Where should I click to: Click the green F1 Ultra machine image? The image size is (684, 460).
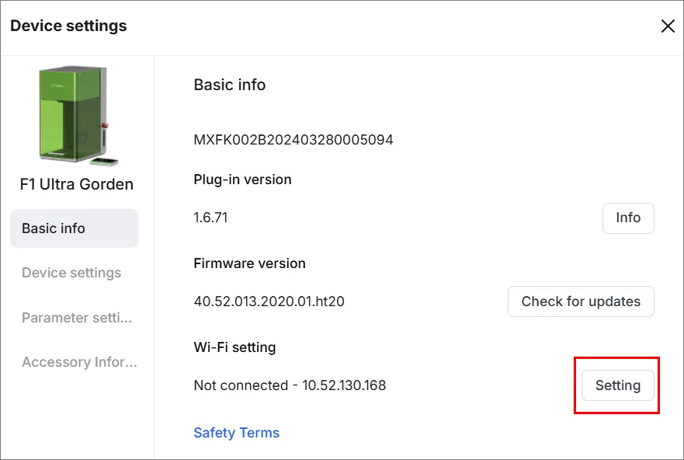[x=78, y=116]
